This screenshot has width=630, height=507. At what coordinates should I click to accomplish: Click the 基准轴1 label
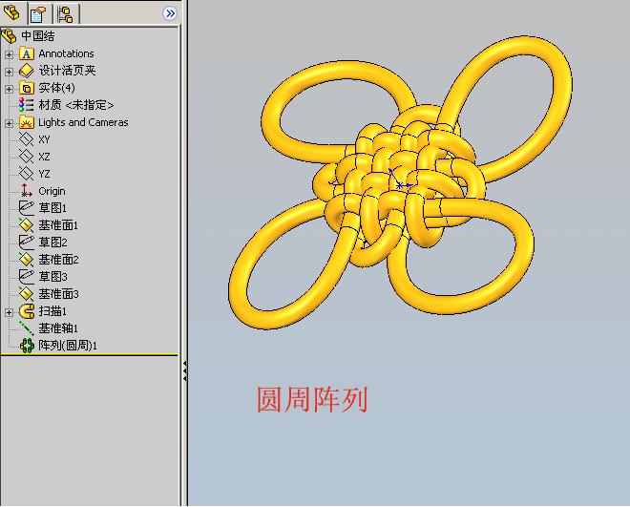[x=58, y=328]
